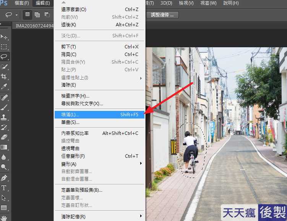Select the Crop tool
Image resolution: width=287 pixels, height=221 pixels.
point(4,76)
